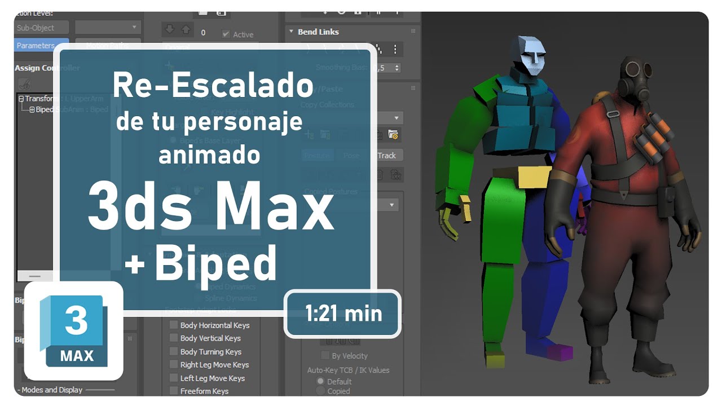Screen dimensions: 722x406
Task: Click the Bend Links rollout grip handle
Action: pos(413,32)
